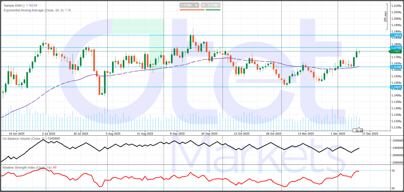Click the RSI value 68 readout
The image size is (404, 192).
[x=55, y=168]
